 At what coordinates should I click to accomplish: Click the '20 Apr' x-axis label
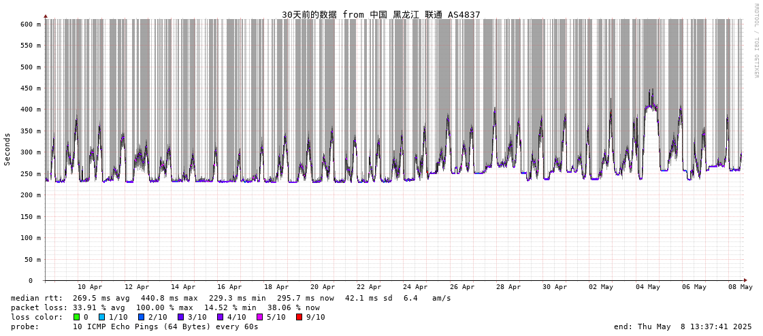pos(323,287)
